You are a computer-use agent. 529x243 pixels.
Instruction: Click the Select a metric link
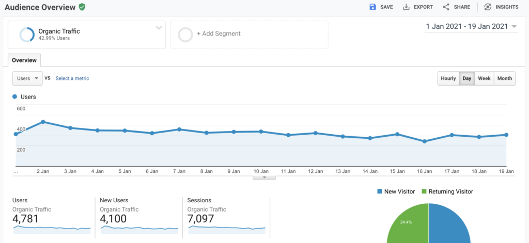72,78
